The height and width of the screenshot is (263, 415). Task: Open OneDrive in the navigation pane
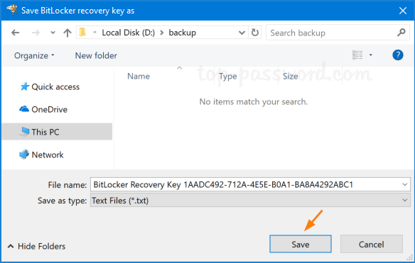[43, 109]
